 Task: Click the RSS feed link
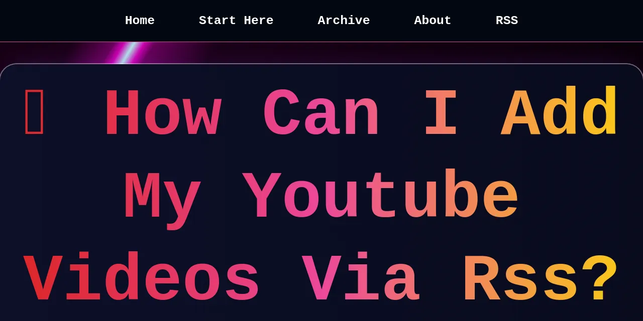click(506, 21)
